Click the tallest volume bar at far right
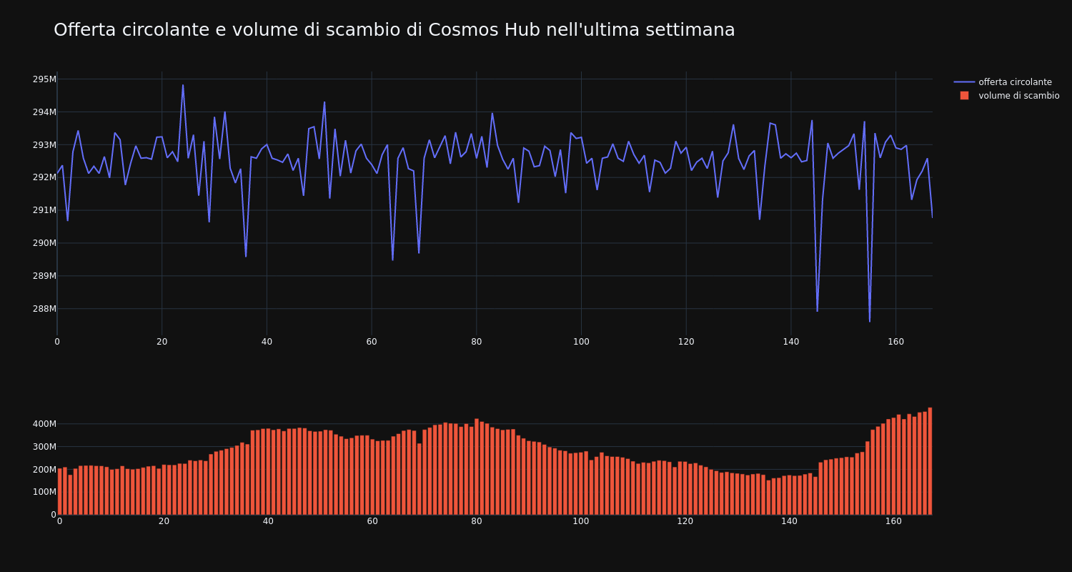This screenshot has height=572, width=1072. [930, 461]
